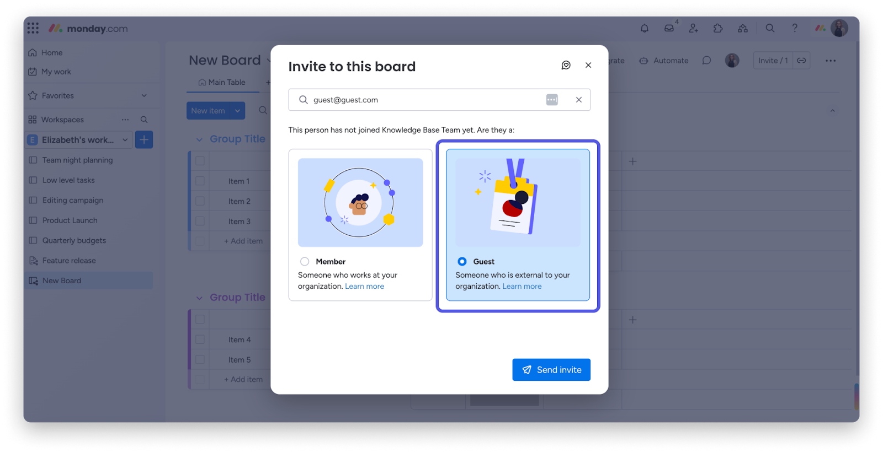Clear the guest@guest.com search field
883x453 pixels.
pos(579,100)
